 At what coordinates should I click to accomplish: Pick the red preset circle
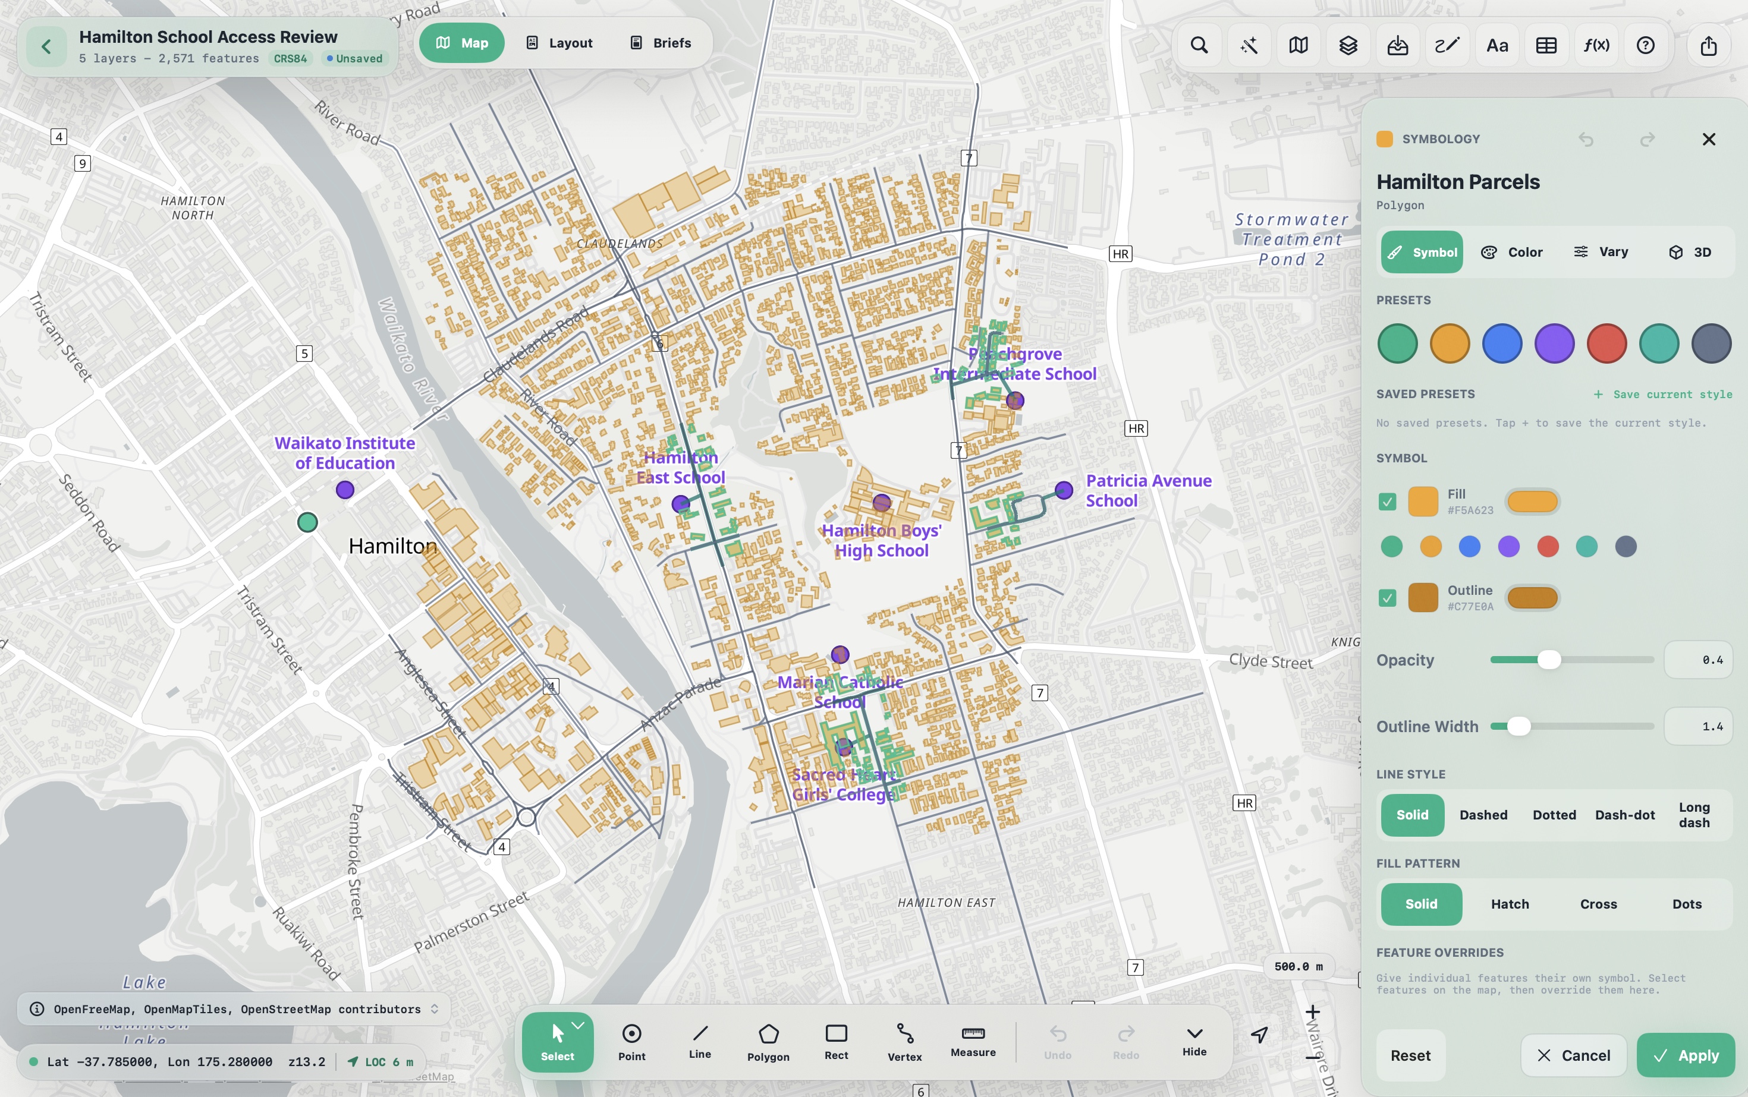1606,343
